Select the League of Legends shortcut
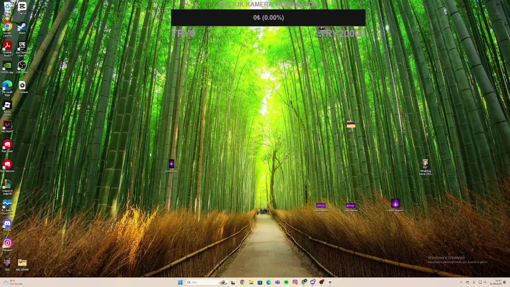This screenshot has width=510, height=287. coord(7,187)
